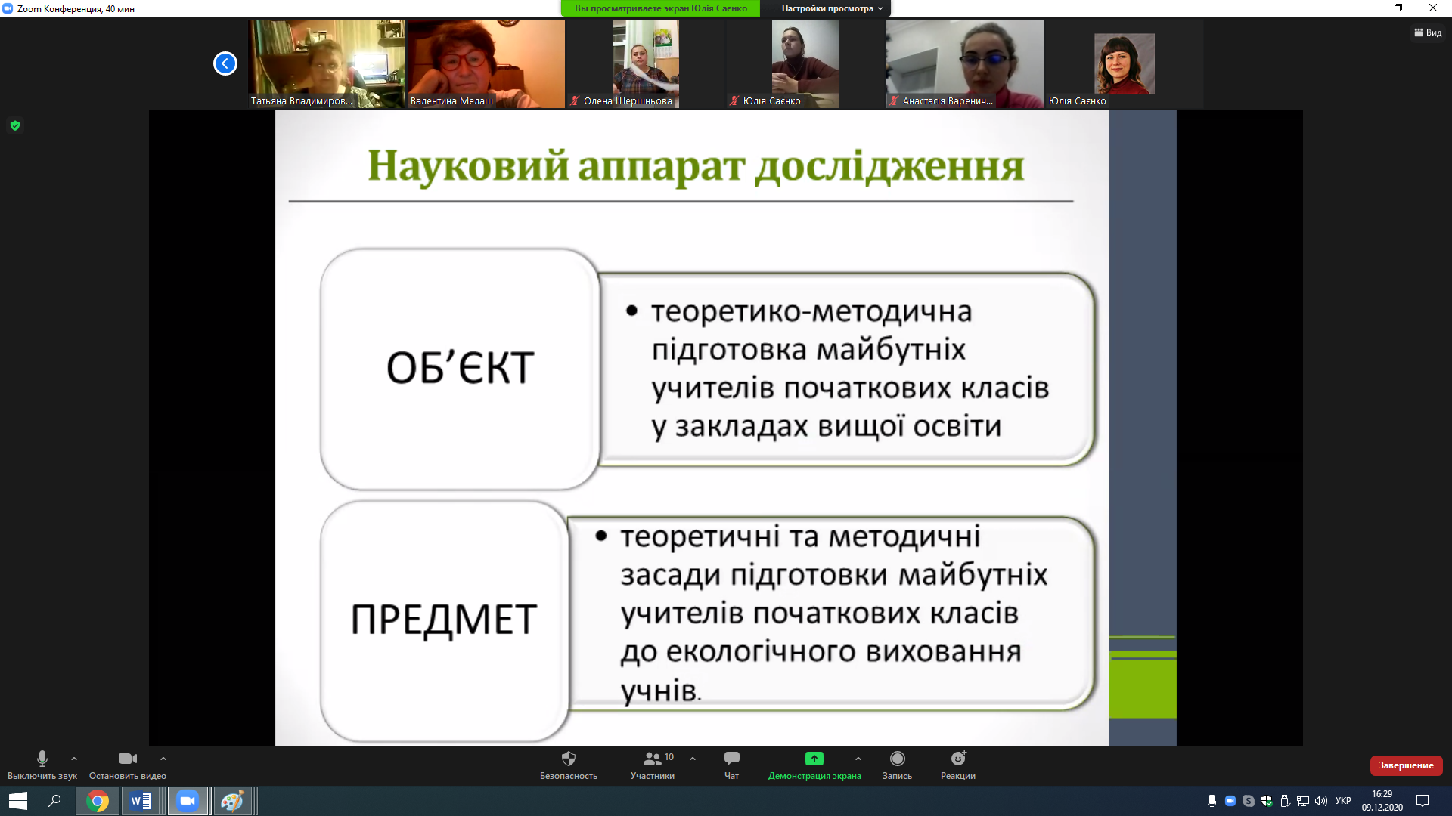This screenshot has height=816, width=1452.
Task: Select Валентина Мелаш video thumbnail
Action: pyautogui.click(x=486, y=64)
